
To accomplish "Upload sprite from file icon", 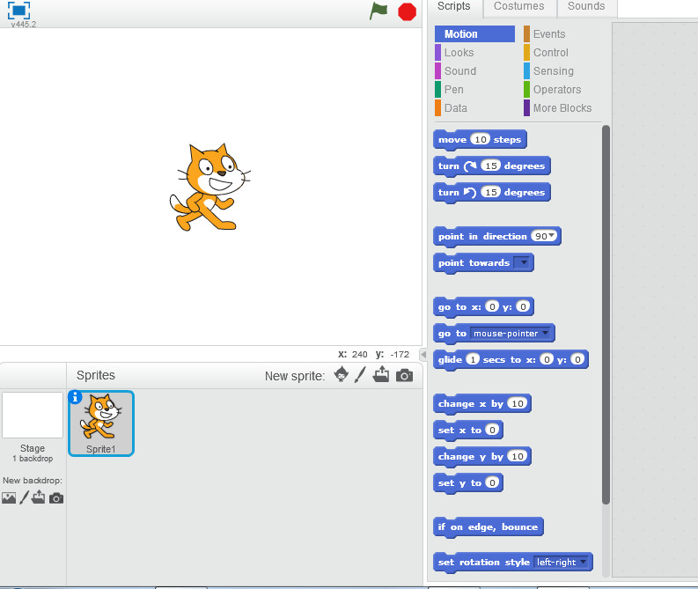I will (381, 374).
